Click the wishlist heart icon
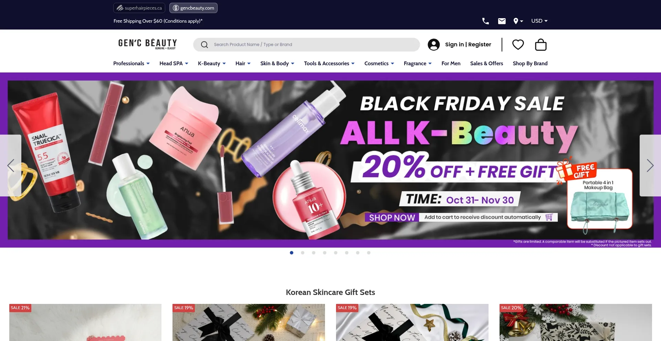The width and height of the screenshot is (661, 341). tap(518, 45)
